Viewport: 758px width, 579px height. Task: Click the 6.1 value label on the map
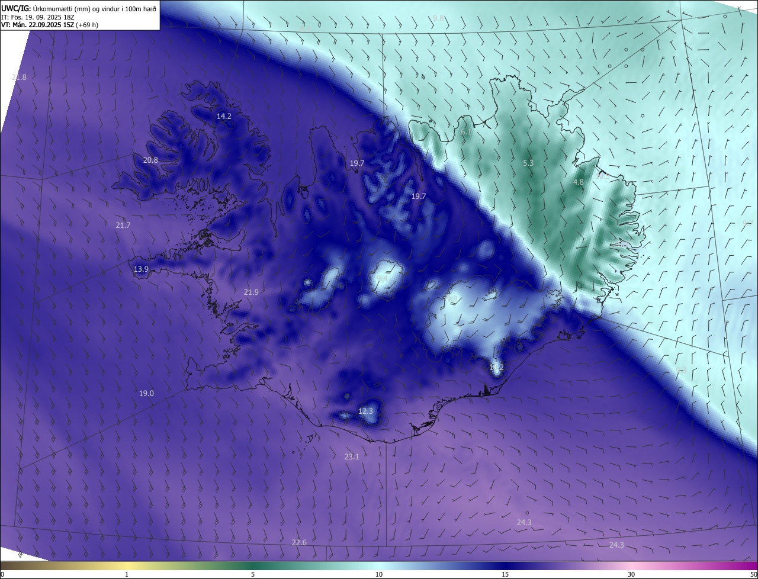[x=466, y=131]
